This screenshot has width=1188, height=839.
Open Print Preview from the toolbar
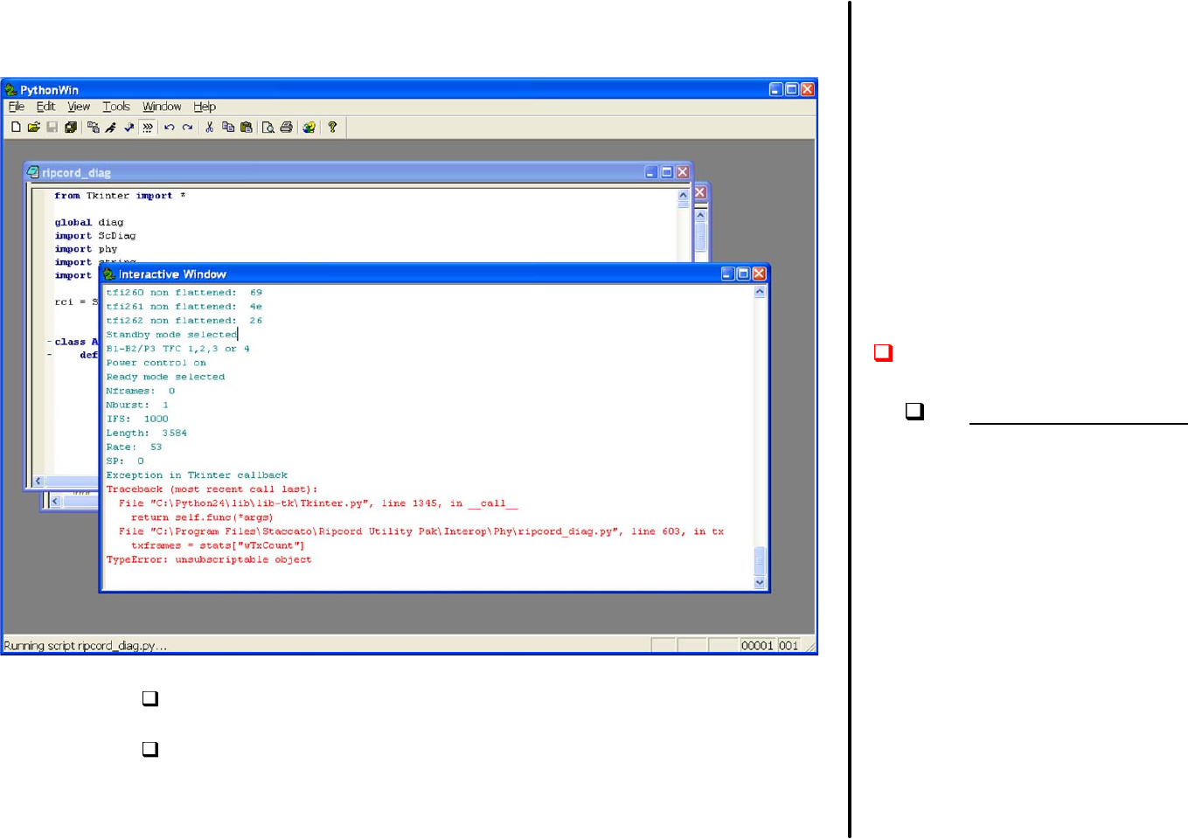coord(268,128)
